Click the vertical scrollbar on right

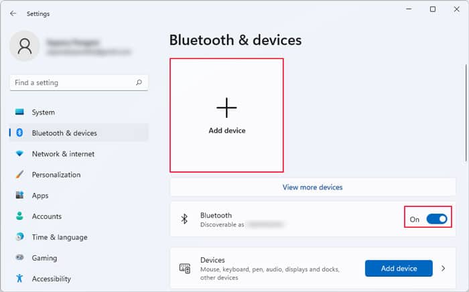(466, 114)
